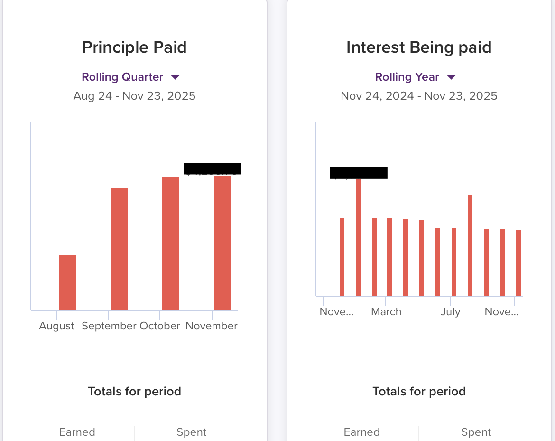Click last bar in Interest Being paid chart
Screen dimensions: 555x441
click(518, 263)
